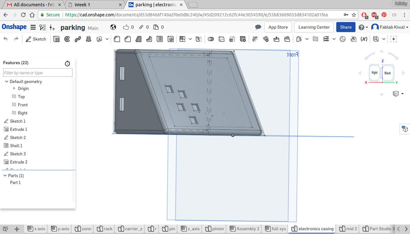410x234 pixels.
Task: Click the Filter by name or type field
Action: point(38,73)
